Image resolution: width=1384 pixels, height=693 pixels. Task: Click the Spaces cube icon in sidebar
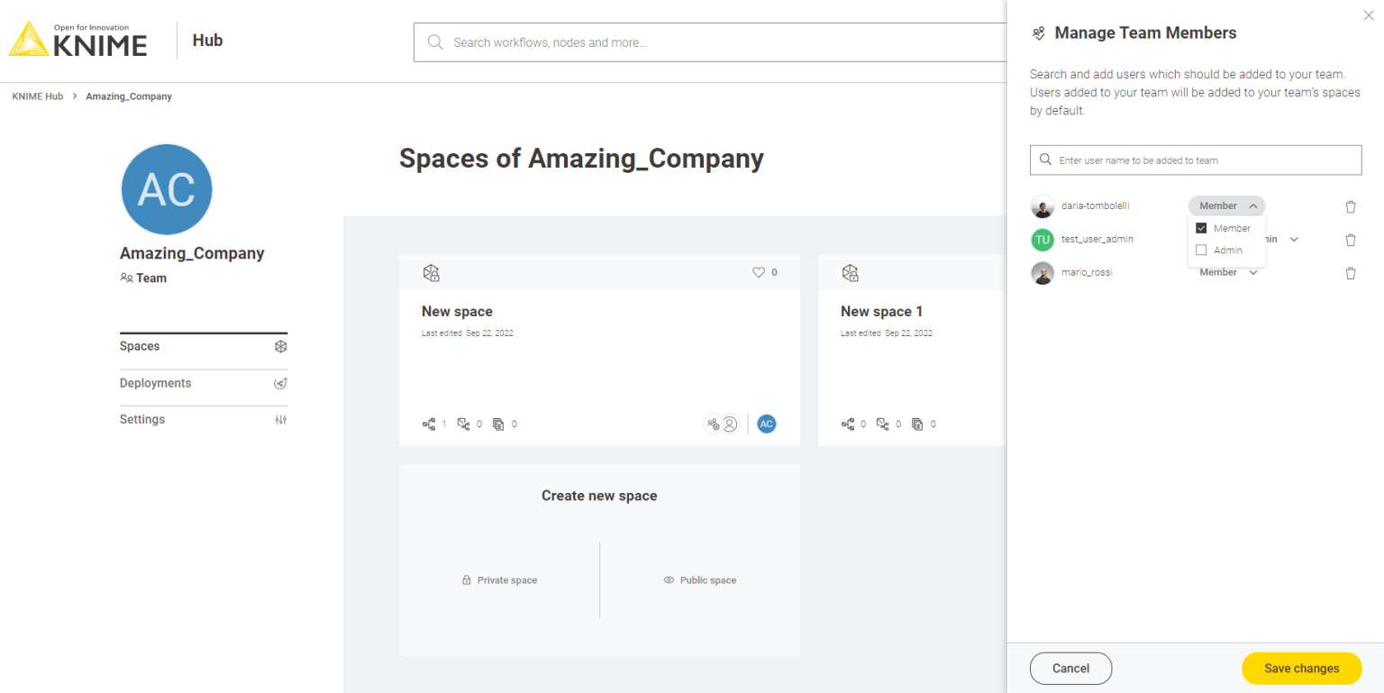click(281, 346)
